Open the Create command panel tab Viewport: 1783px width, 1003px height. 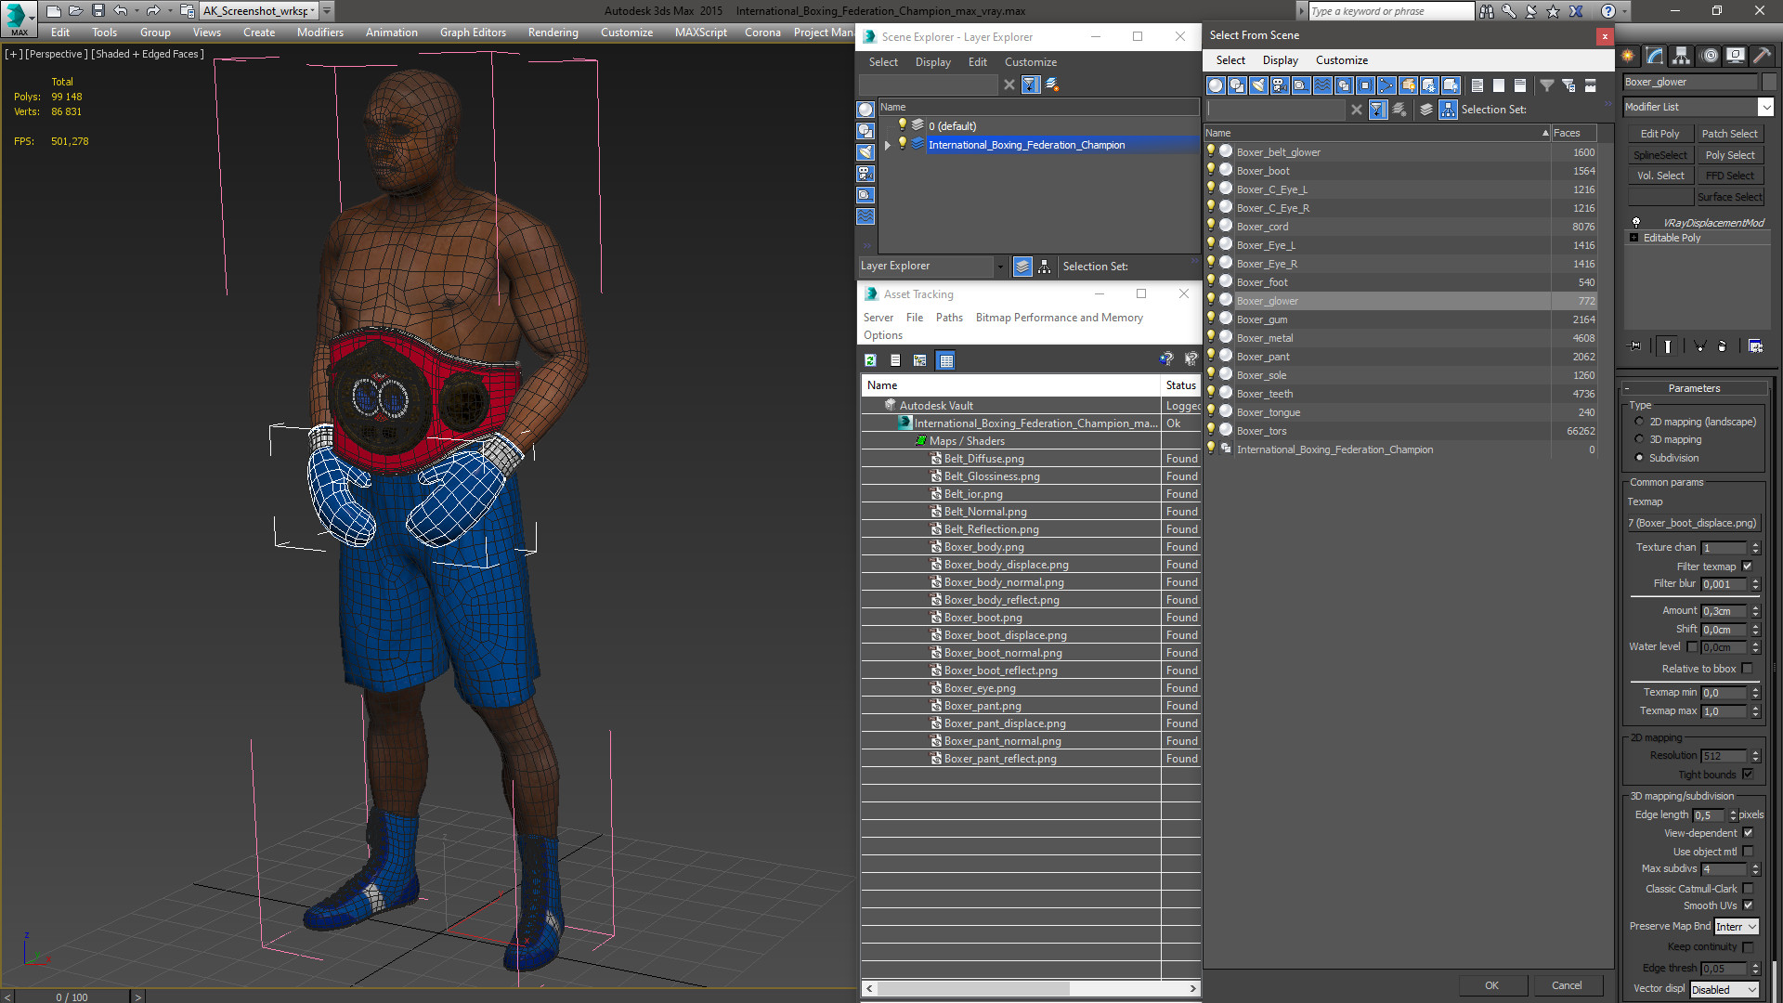1628,56
